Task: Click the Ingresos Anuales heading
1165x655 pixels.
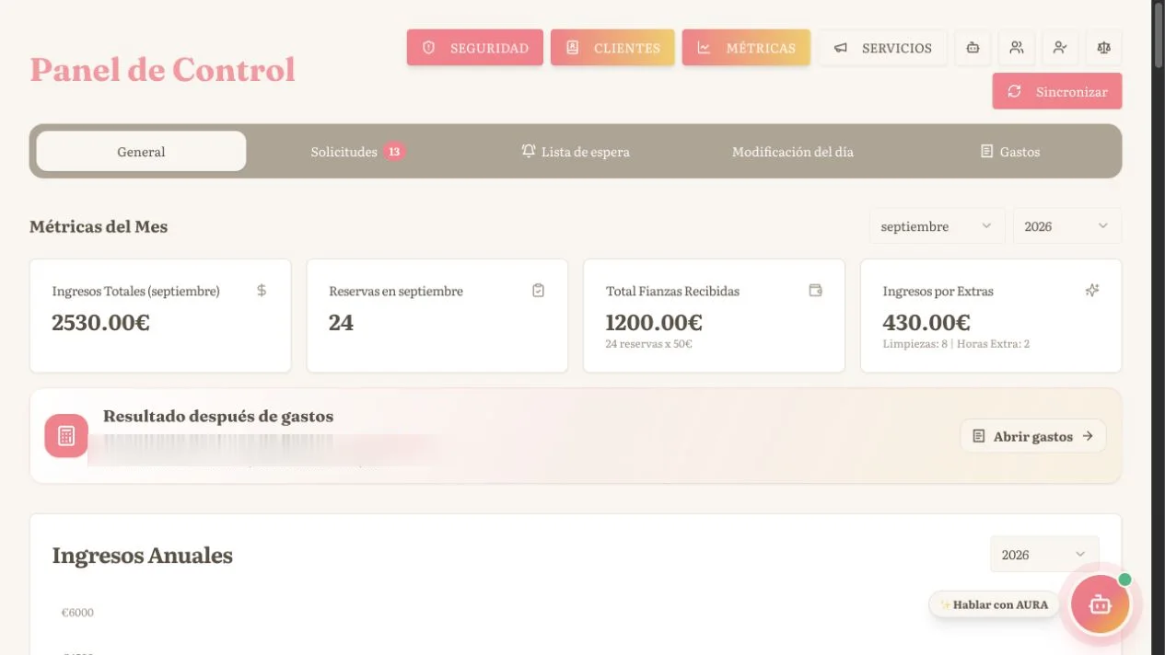Action: [x=142, y=556]
